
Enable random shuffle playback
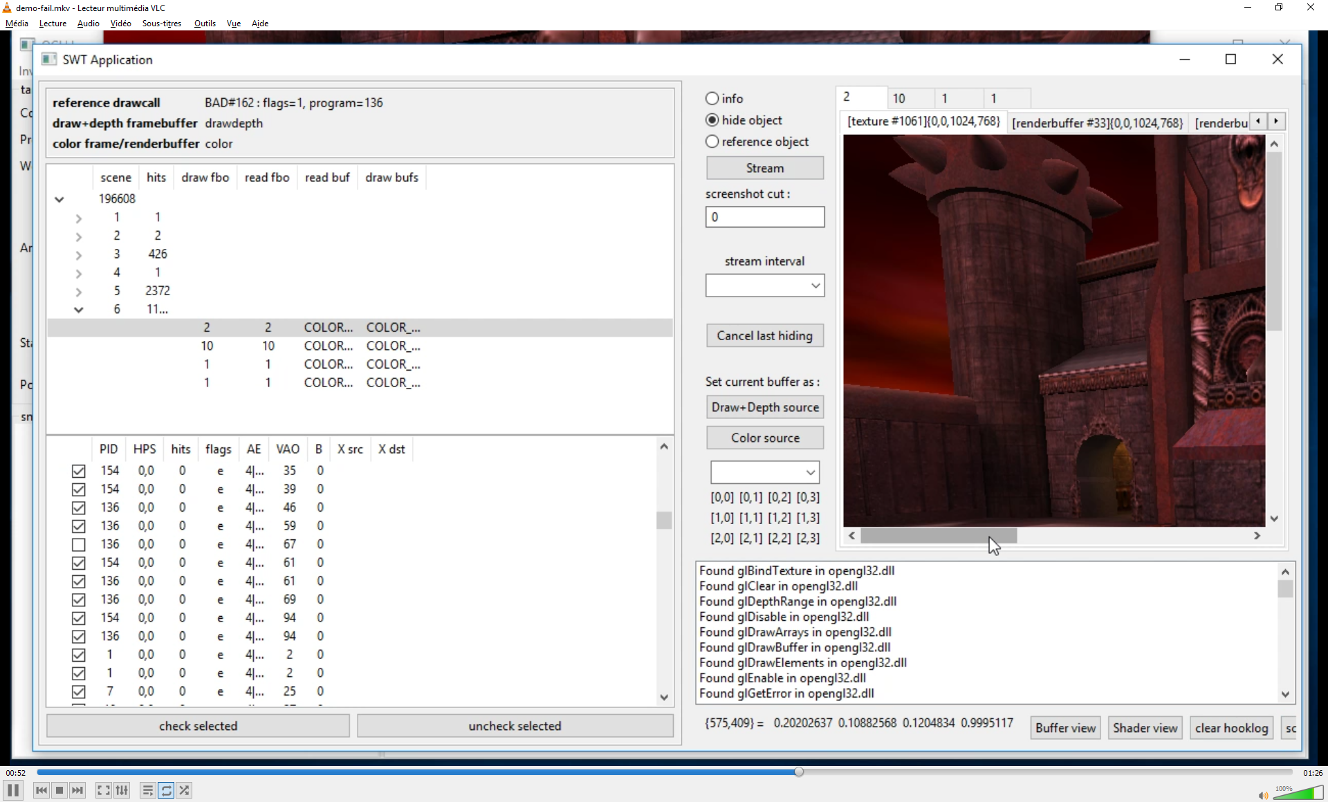(x=184, y=790)
